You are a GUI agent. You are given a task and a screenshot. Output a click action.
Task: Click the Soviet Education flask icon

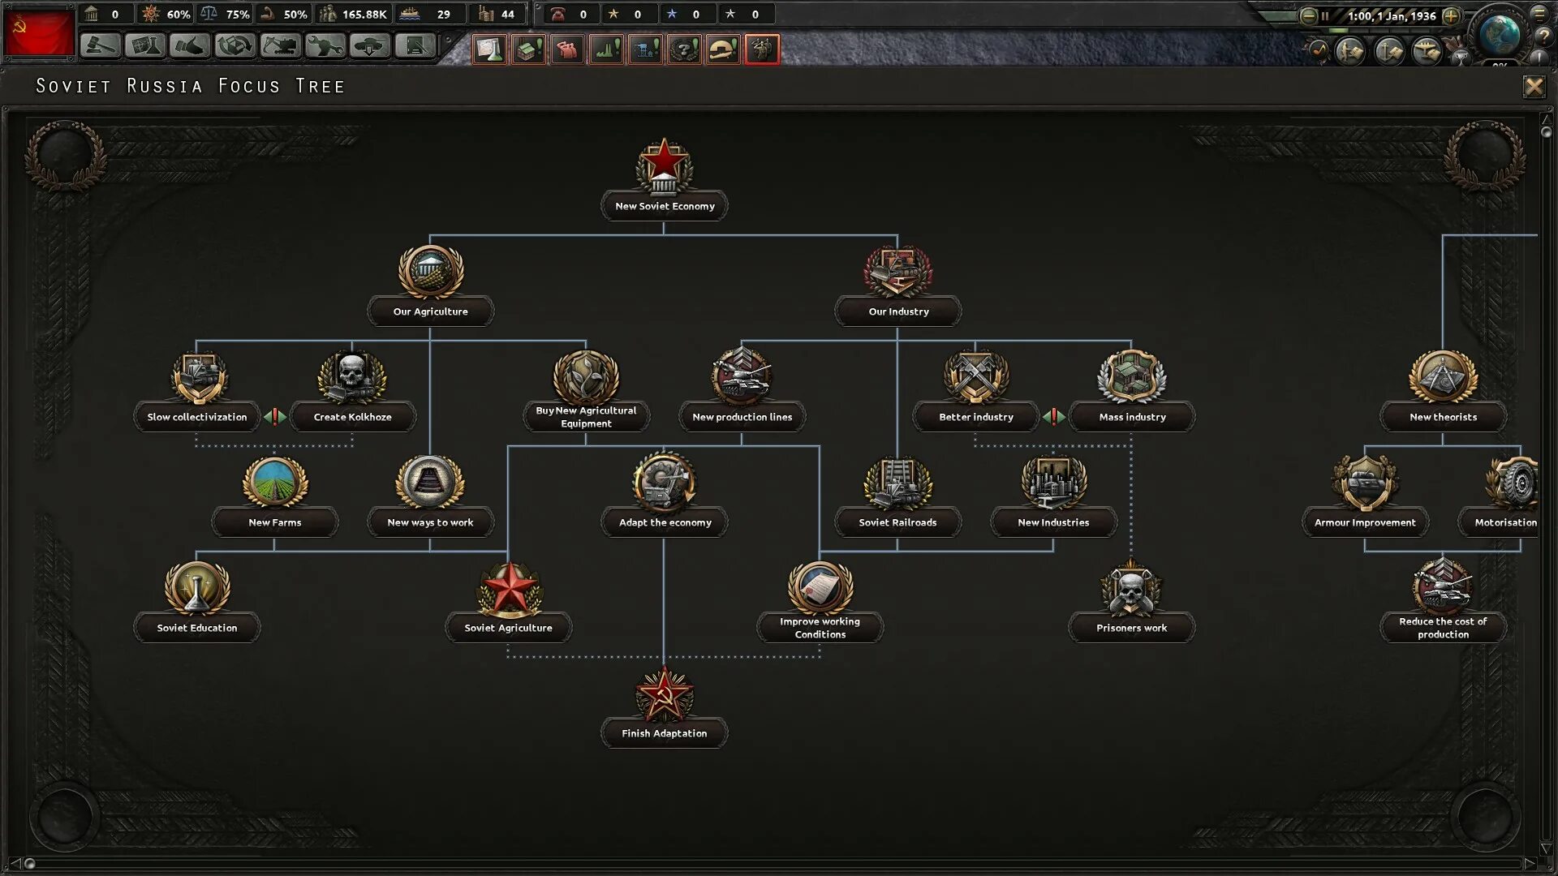click(196, 587)
